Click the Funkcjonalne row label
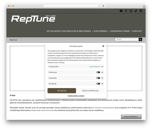This screenshot has width=152, height=129. [x=54, y=66]
